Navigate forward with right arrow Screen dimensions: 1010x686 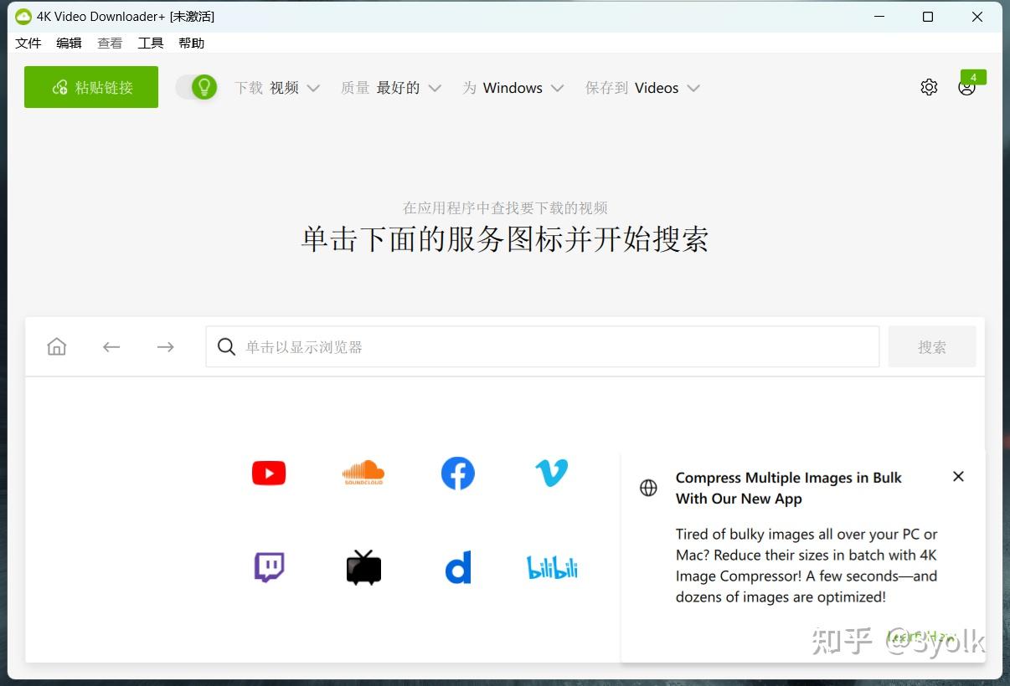click(166, 346)
